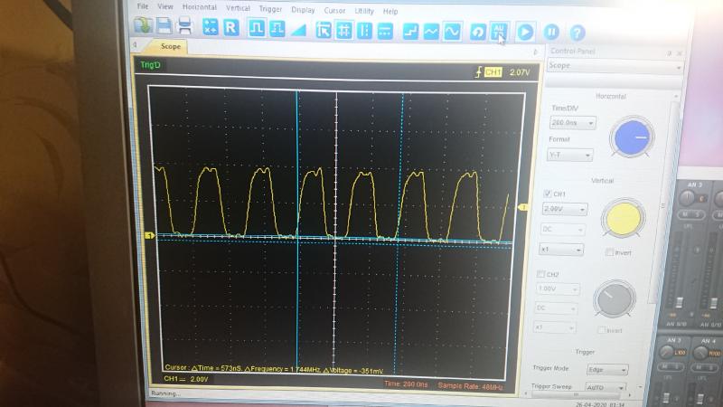Click the R reset toolbar icon
723x407 pixels.
coord(231,29)
